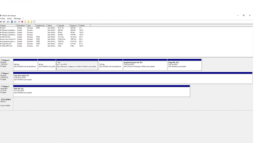Screen dimensions: 254x143
Task: Click the Back arrow in the toolbar
Action: click(1, 22)
